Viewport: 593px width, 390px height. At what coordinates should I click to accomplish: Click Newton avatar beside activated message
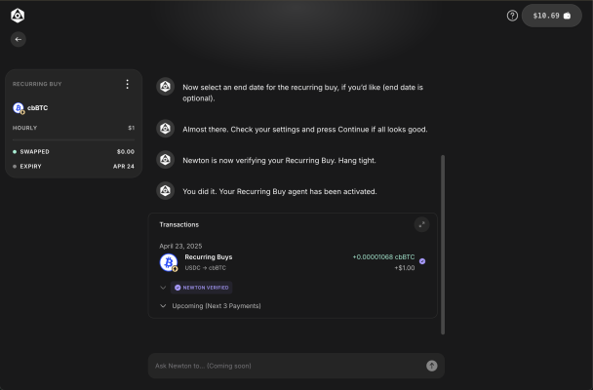[165, 191]
